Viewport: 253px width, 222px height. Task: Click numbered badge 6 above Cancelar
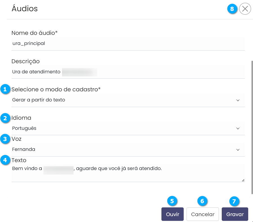tap(202, 201)
